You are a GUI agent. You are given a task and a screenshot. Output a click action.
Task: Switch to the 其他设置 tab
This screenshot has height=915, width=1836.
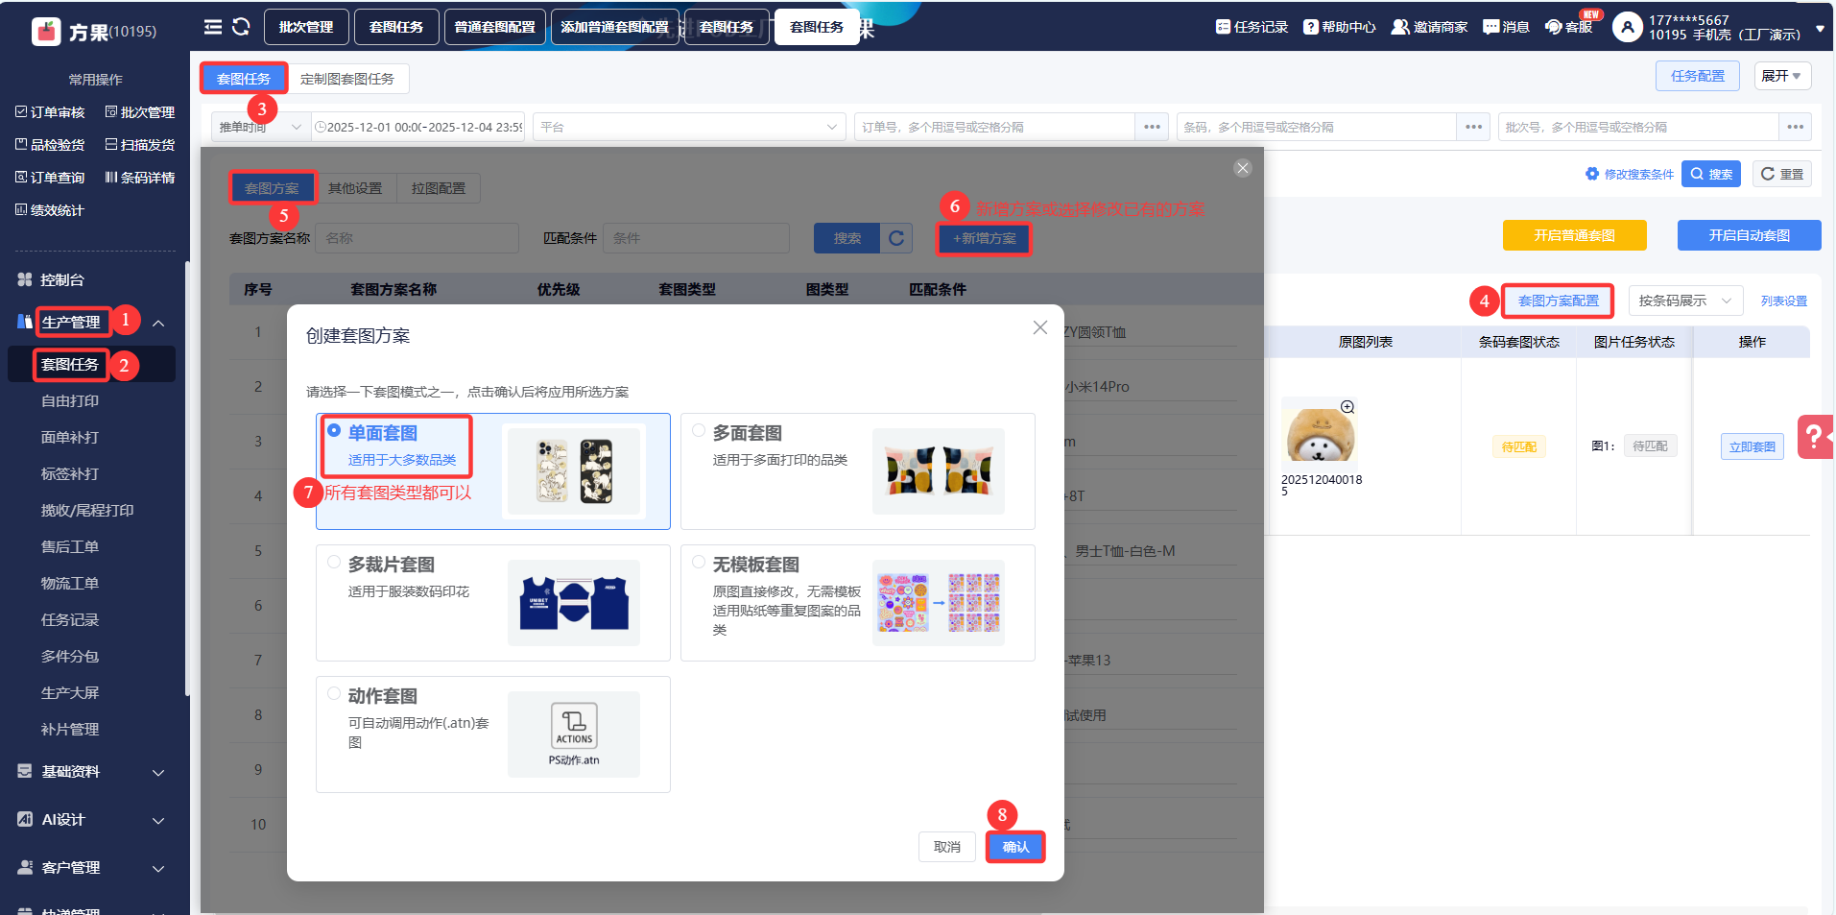[x=355, y=188]
